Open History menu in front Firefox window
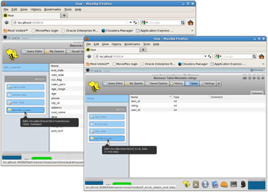 (117, 44)
